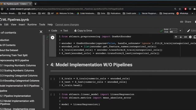The image size is (196, 110).
Task: Move cell up with arrow icon
Action: tap(176, 37)
